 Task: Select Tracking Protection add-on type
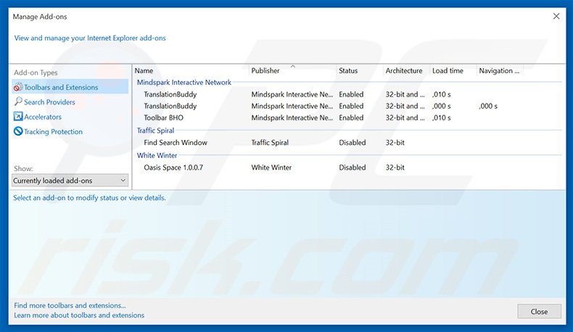pyautogui.click(x=53, y=131)
